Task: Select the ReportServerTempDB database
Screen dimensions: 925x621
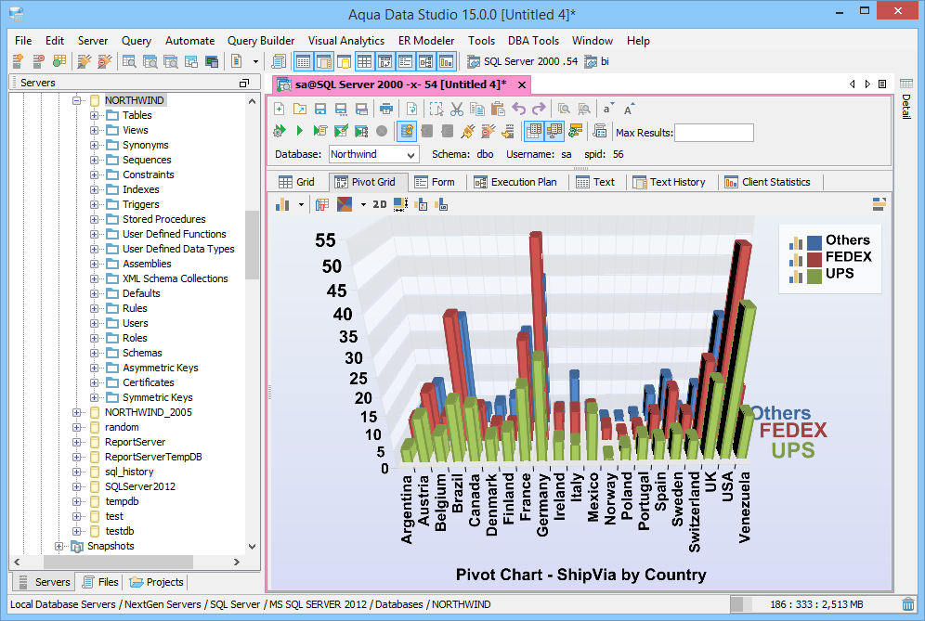Action: [x=153, y=457]
